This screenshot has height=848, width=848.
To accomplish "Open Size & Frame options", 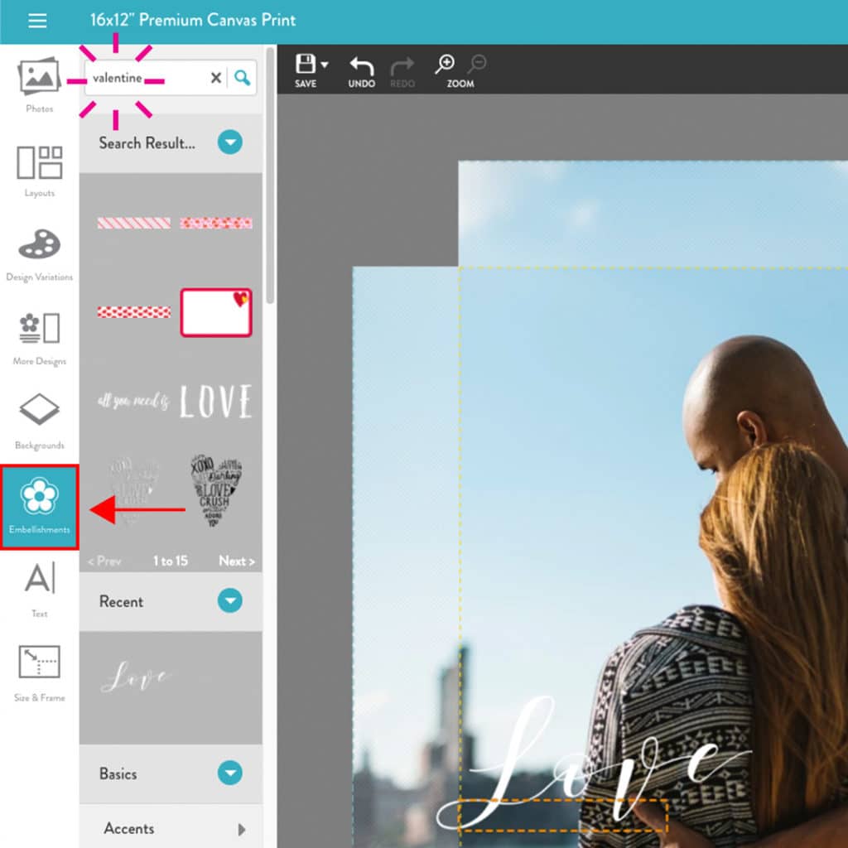I will (39, 674).
